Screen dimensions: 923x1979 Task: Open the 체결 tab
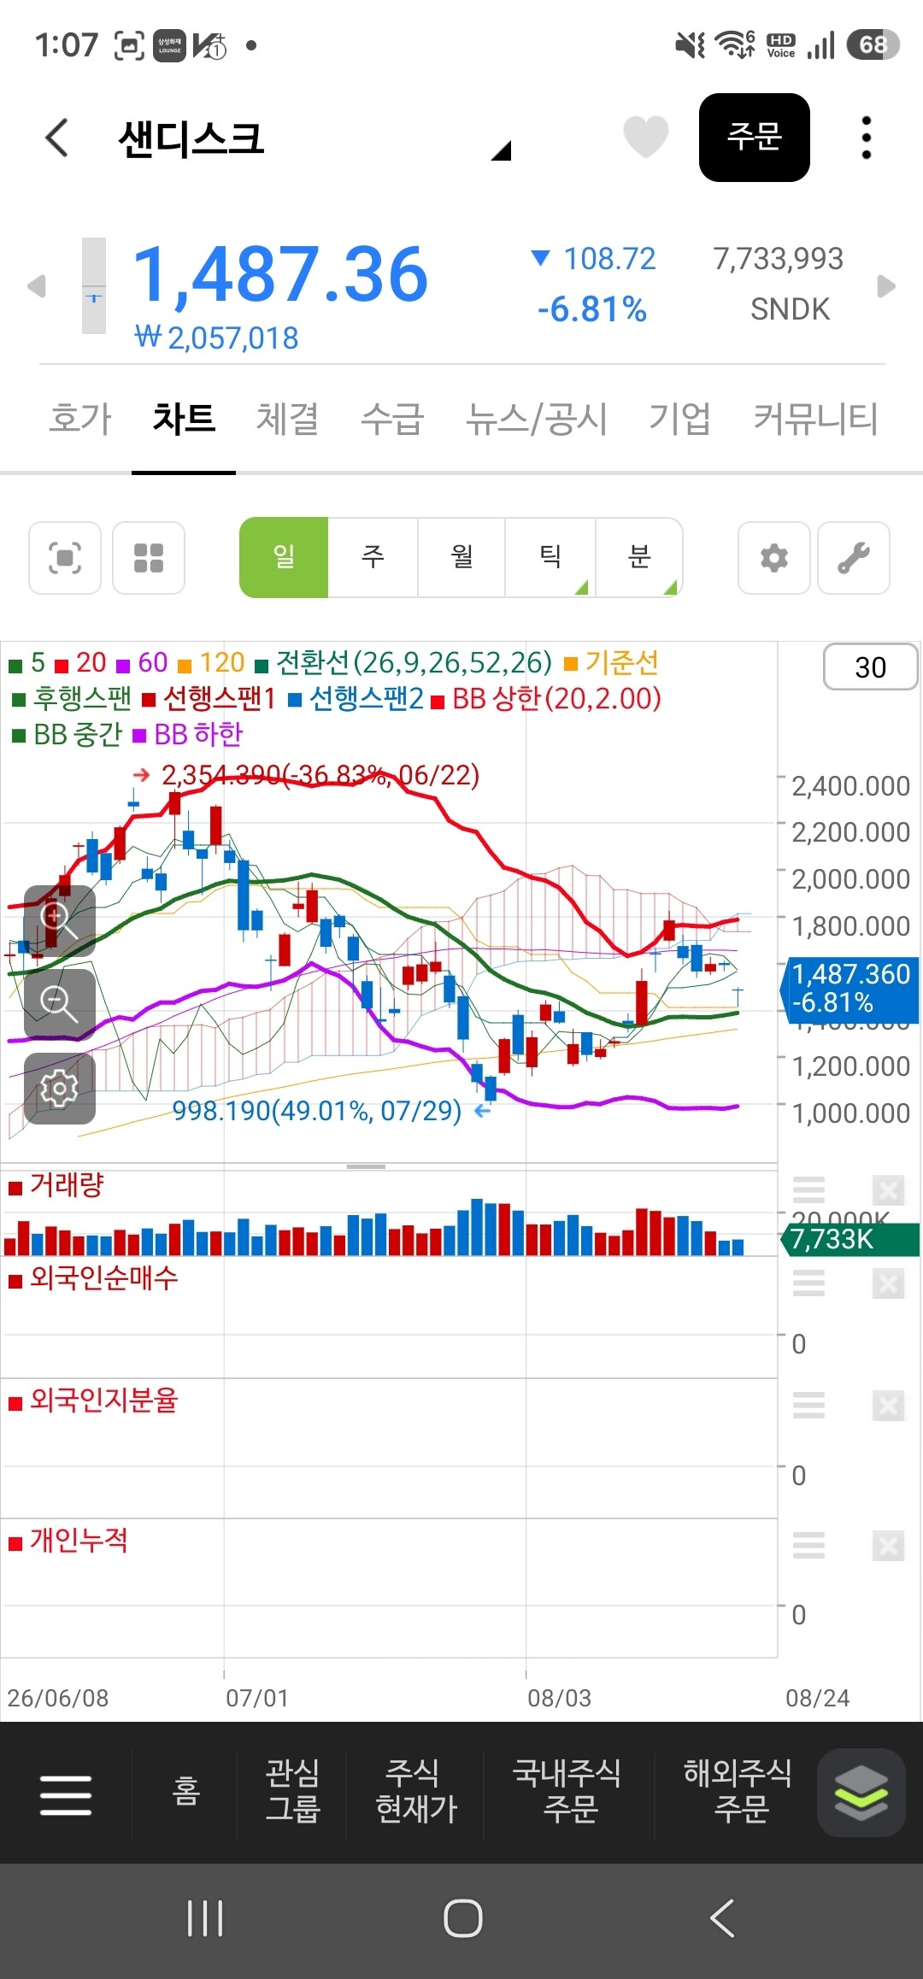tap(288, 419)
